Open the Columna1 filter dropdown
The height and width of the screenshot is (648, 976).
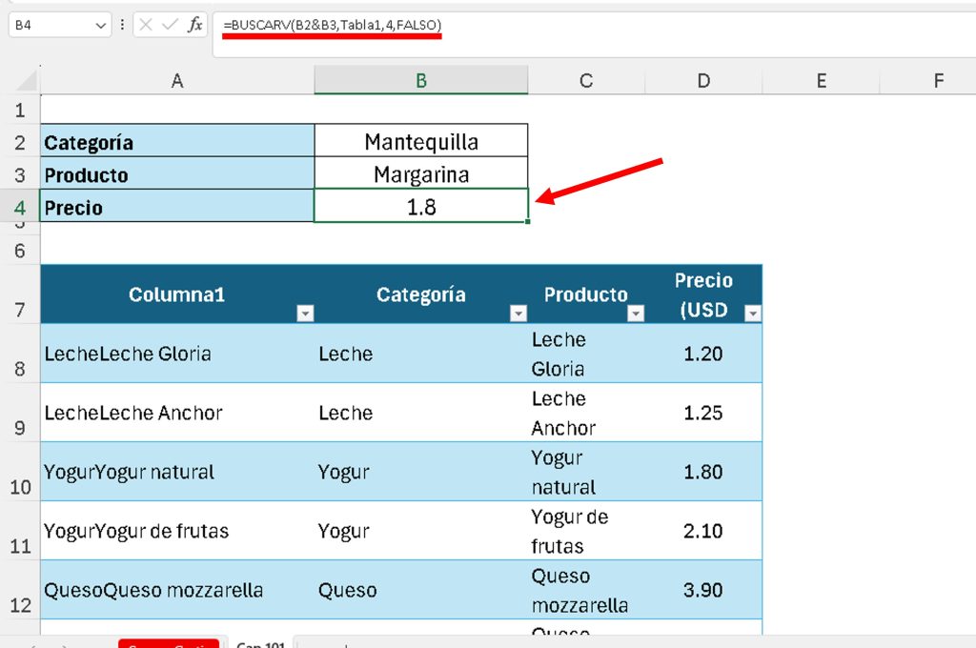305,314
